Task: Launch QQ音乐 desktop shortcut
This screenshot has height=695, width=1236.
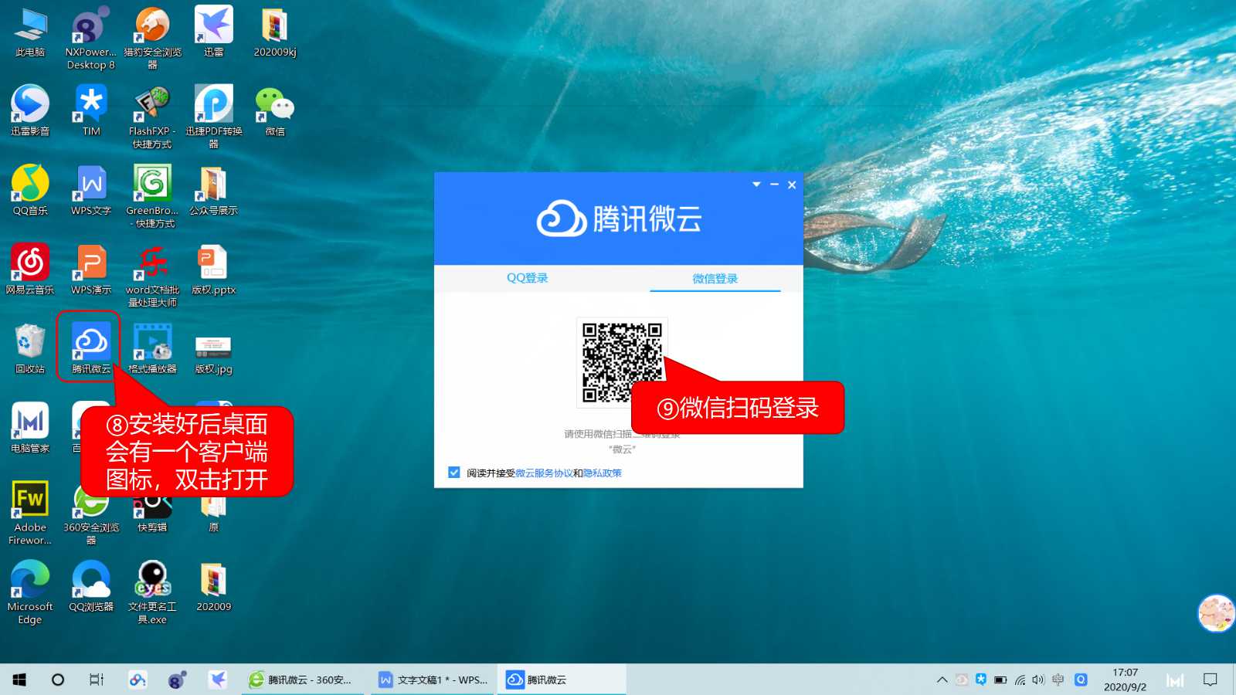Action: tap(30, 191)
